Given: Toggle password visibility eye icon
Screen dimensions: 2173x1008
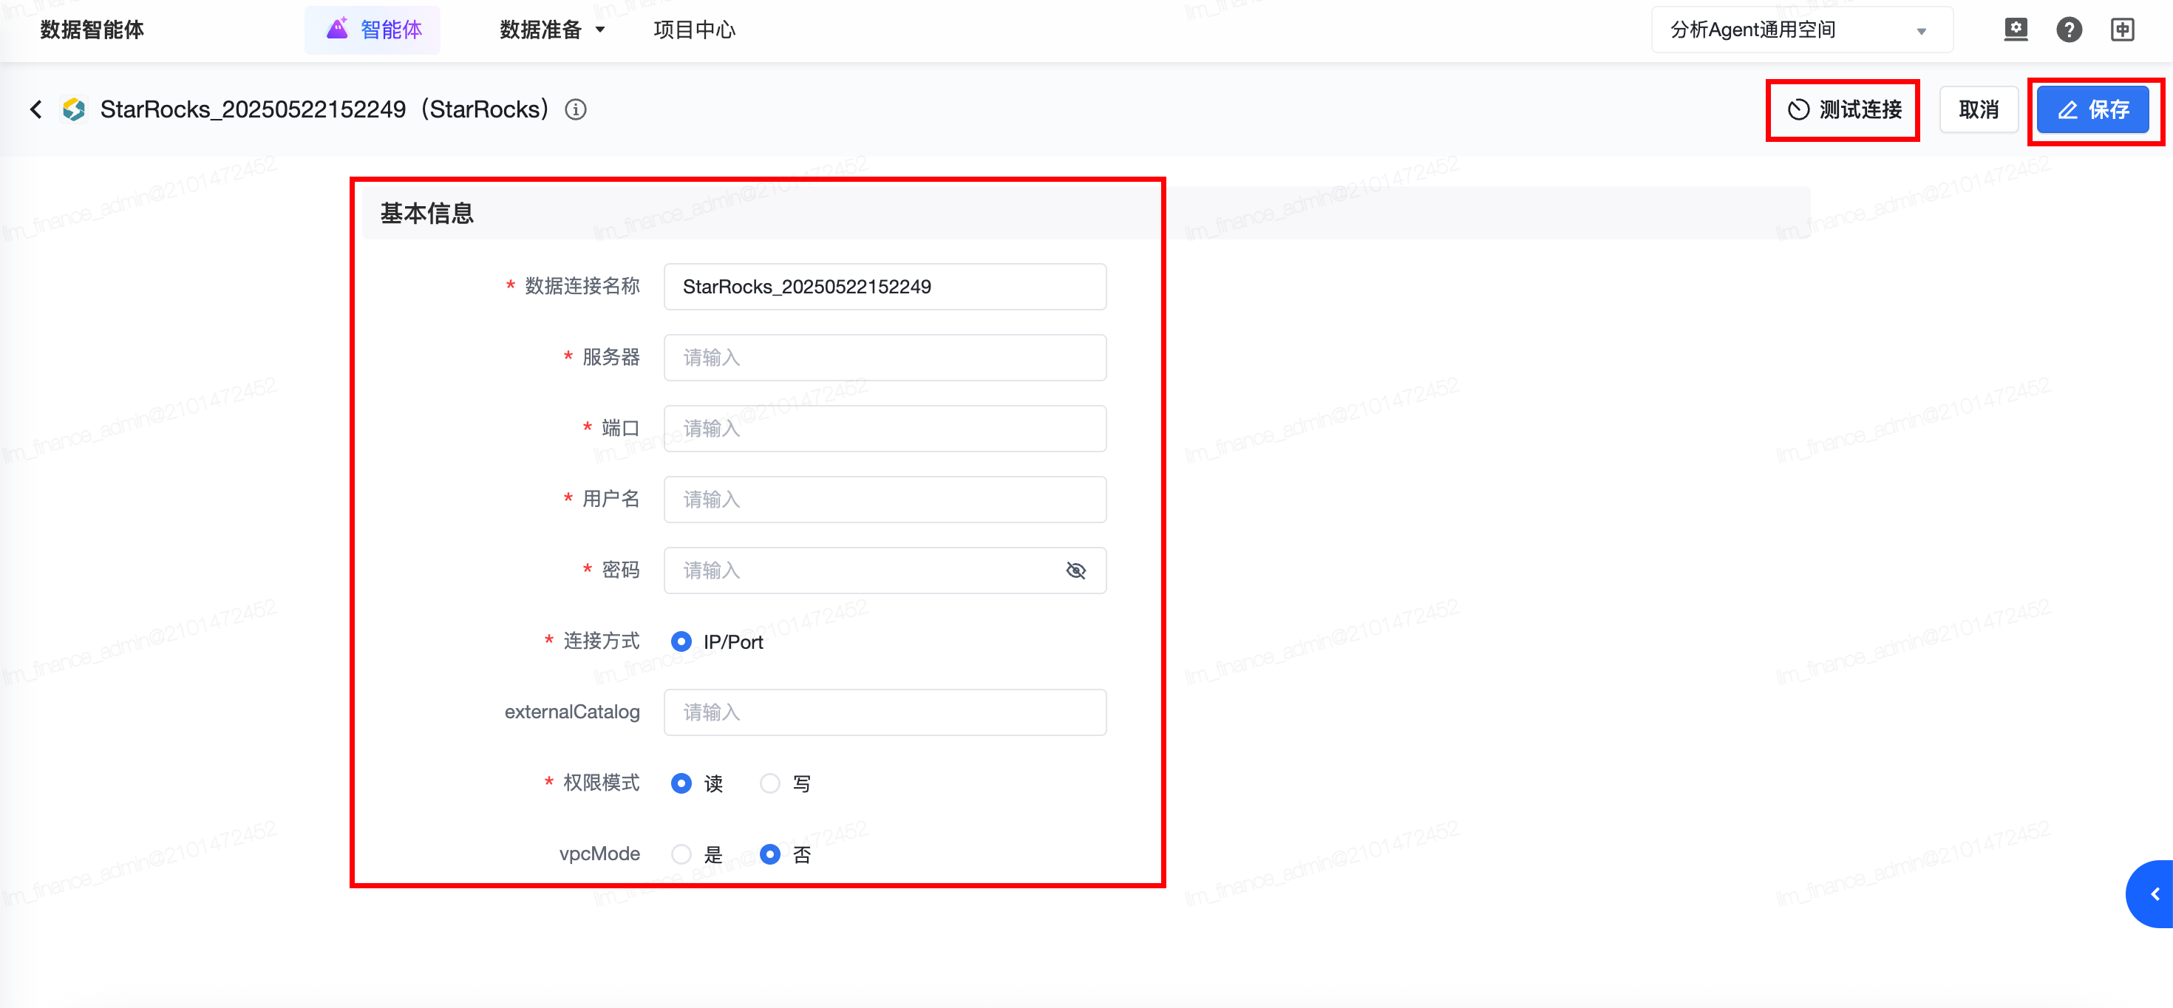Looking at the screenshot, I should pyautogui.click(x=1075, y=571).
